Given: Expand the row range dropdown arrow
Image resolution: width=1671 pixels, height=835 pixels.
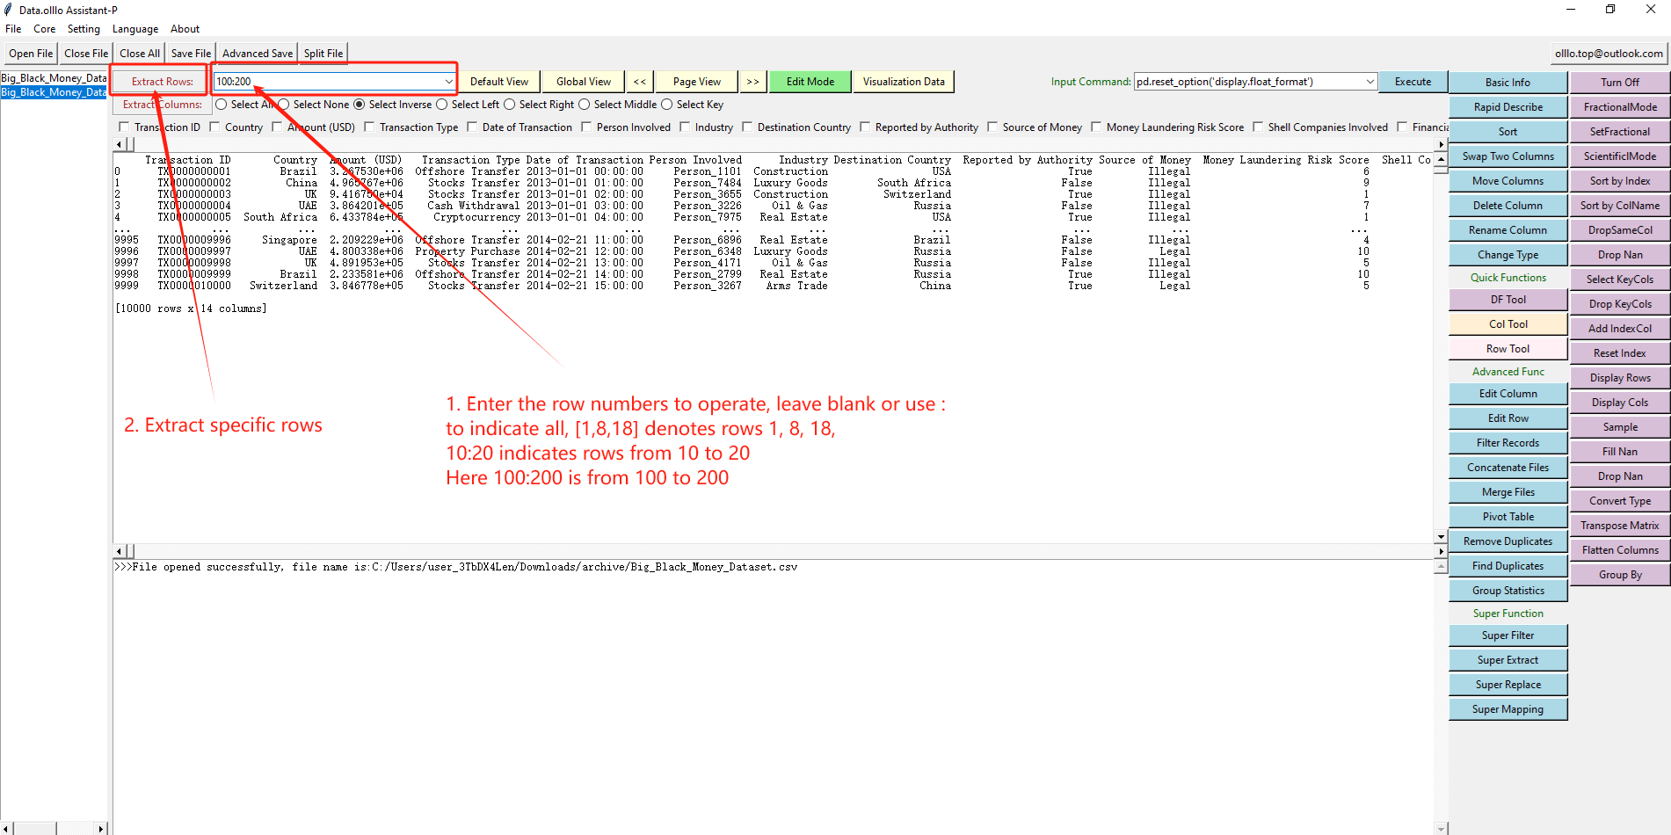Looking at the screenshot, I should tap(448, 82).
